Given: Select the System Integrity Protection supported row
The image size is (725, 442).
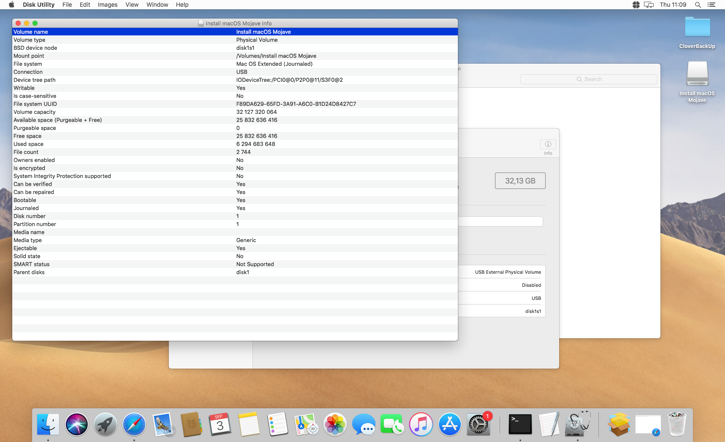Looking at the screenshot, I should 235,176.
